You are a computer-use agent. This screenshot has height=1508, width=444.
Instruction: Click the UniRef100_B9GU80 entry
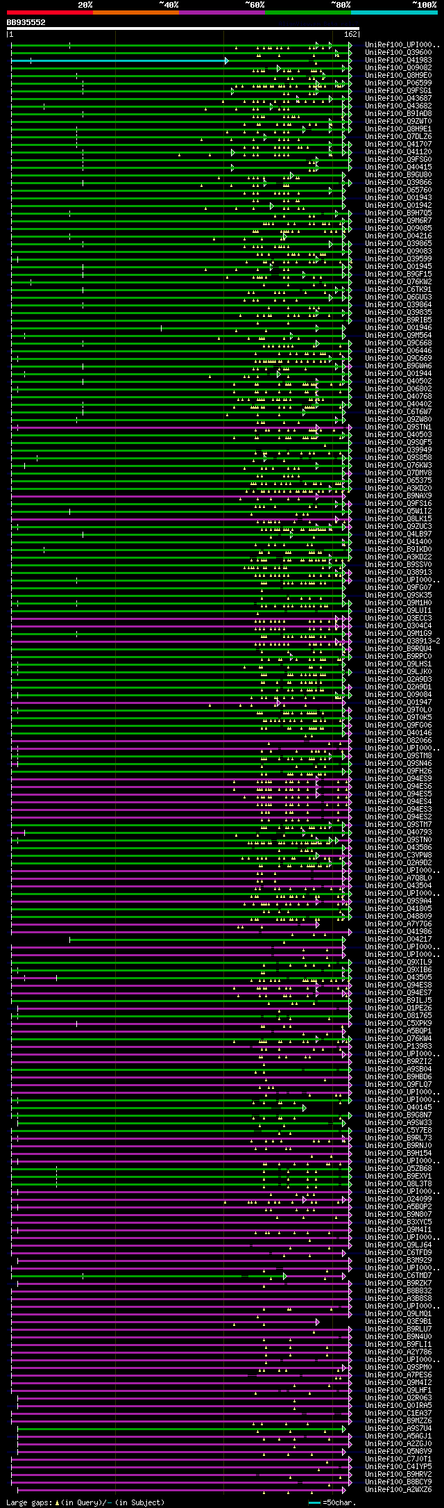[398, 175]
